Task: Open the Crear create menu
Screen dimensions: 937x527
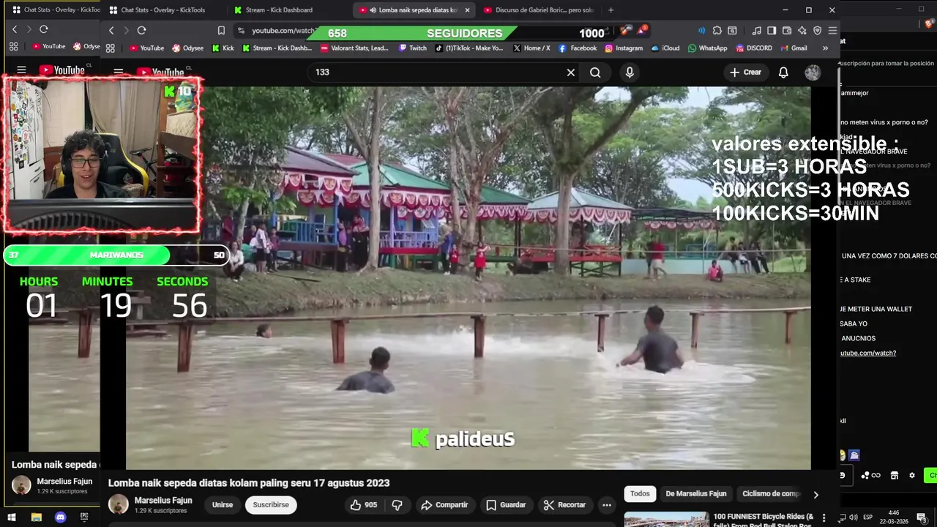Action: pyautogui.click(x=745, y=72)
